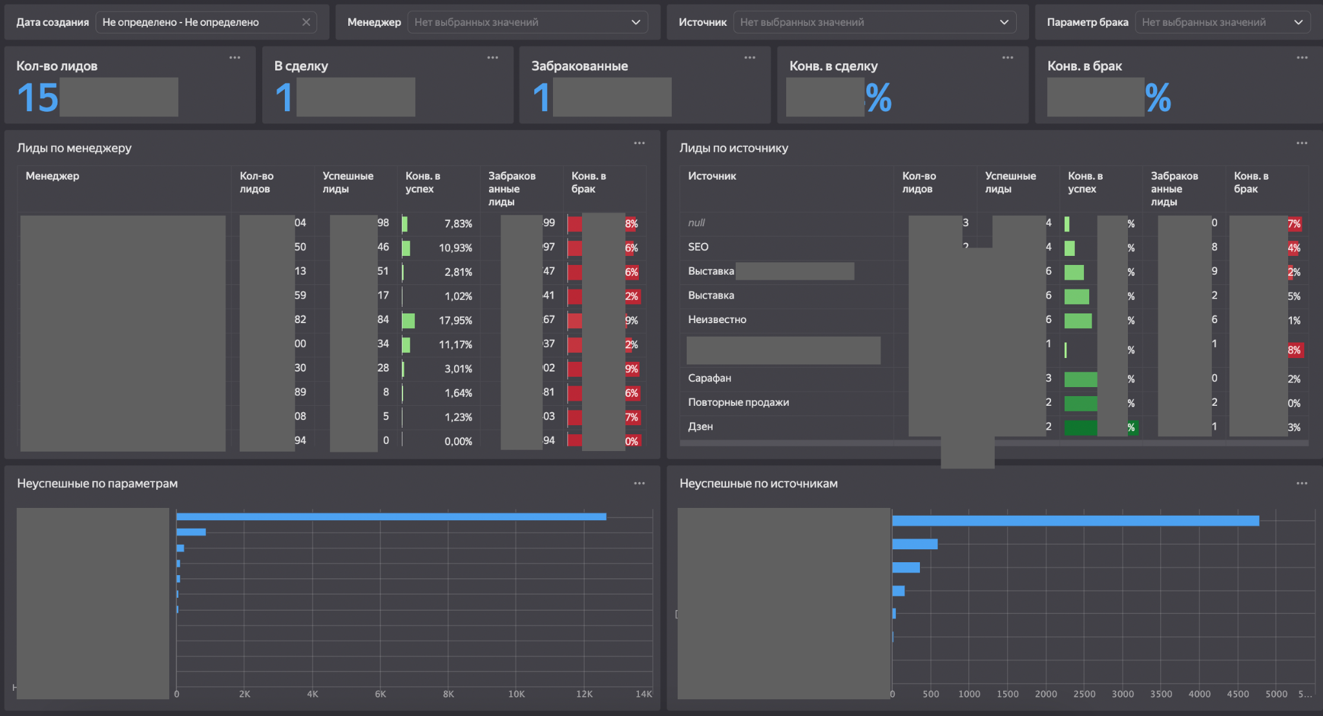Select the SEO row in source table

(x=994, y=247)
